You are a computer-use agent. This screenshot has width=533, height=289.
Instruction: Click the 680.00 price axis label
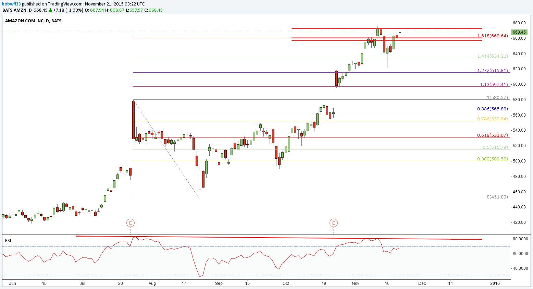click(519, 23)
